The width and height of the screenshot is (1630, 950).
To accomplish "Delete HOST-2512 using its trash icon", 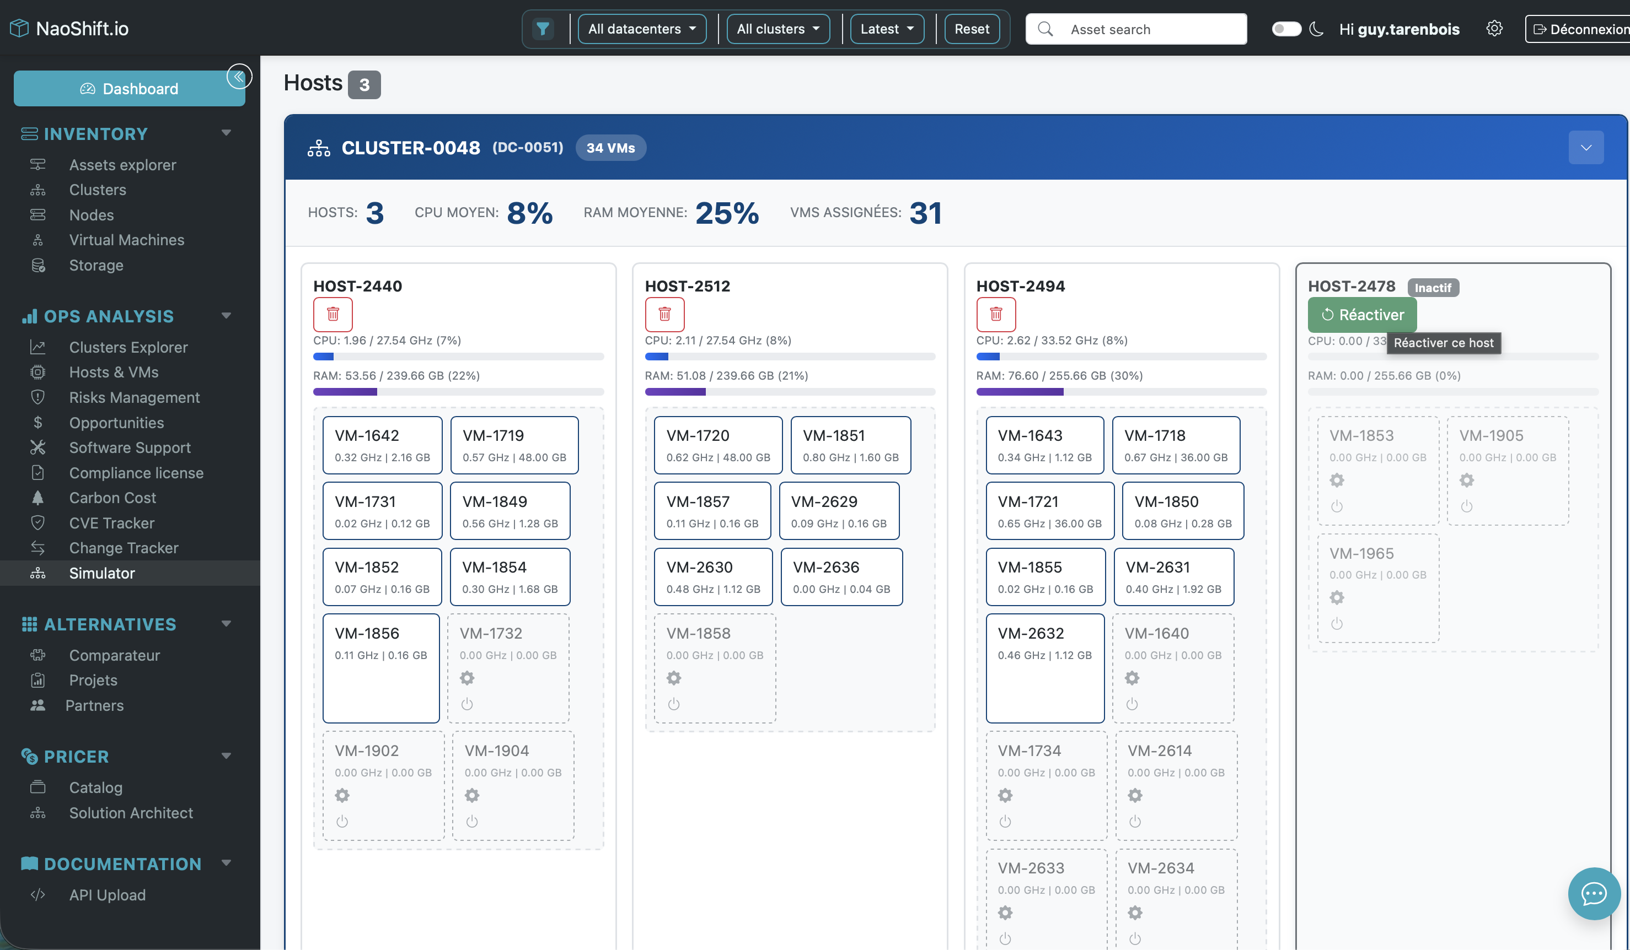I will (x=664, y=314).
